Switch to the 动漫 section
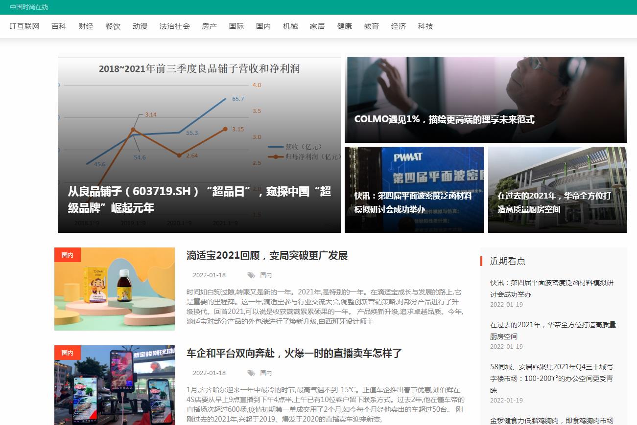This screenshot has width=637, height=425. coord(140,26)
